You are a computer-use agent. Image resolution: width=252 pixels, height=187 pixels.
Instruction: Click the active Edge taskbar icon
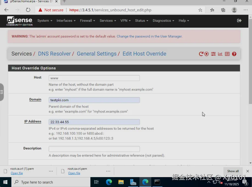[145, 182]
